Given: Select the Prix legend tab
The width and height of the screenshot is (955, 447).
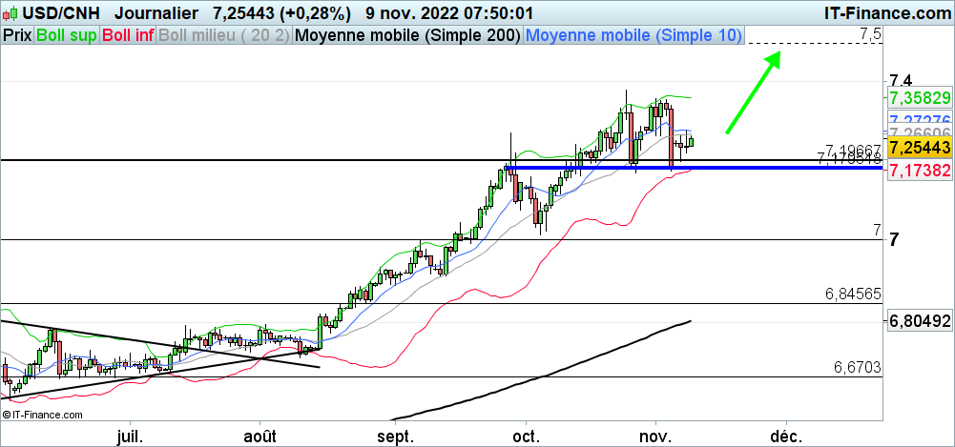Looking at the screenshot, I should pos(17,35).
